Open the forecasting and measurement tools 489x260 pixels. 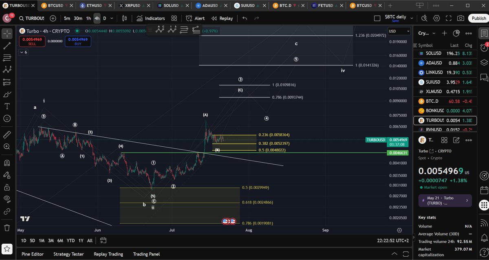(x=7, y=82)
